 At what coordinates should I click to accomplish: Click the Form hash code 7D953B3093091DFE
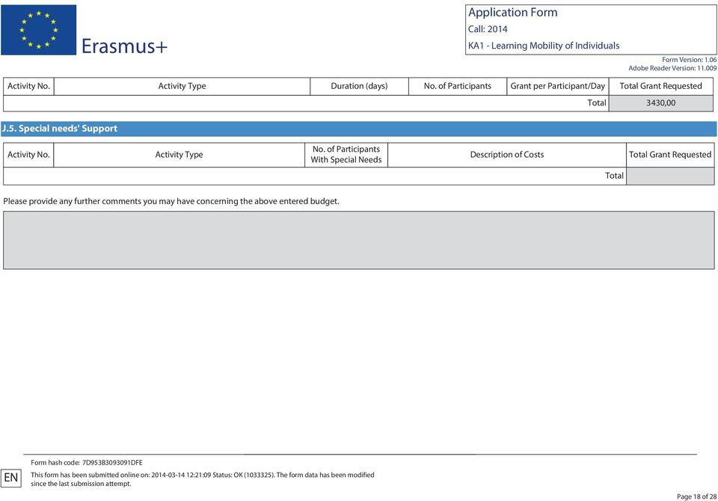[87, 463]
